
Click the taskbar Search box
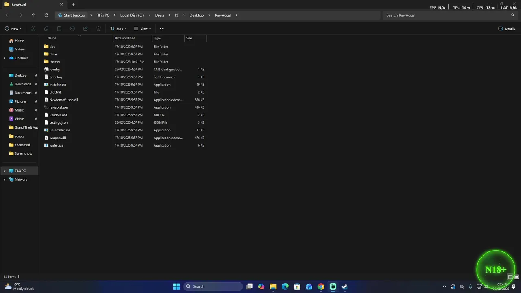coord(212,286)
